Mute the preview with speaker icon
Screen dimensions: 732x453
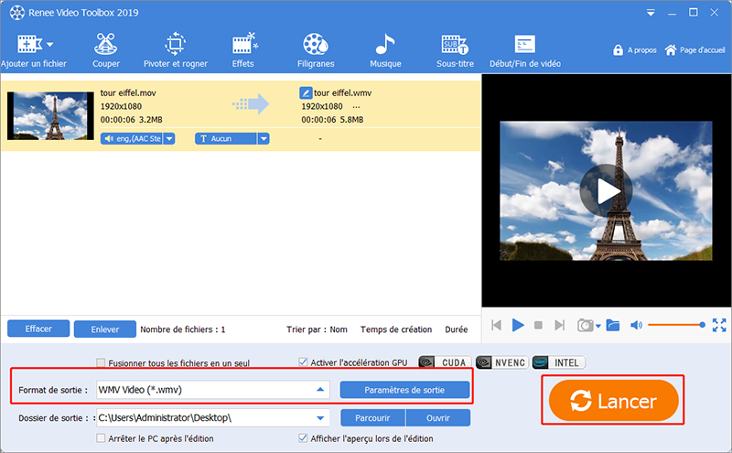click(x=637, y=325)
